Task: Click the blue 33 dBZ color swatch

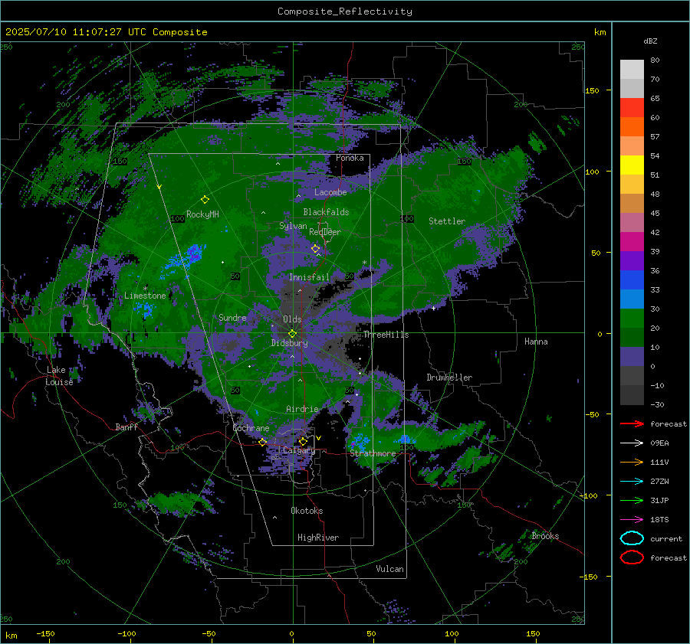Action: (x=632, y=280)
